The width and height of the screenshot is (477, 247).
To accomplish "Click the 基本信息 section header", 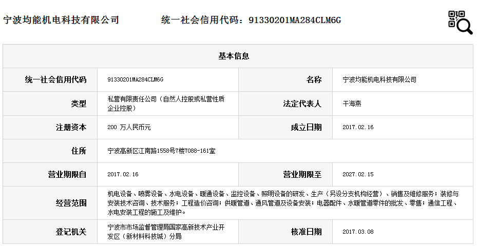I will tap(234, 56).
